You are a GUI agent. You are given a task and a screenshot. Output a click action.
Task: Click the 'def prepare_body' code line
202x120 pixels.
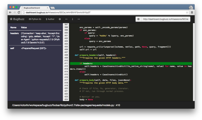[x=103, y=80]
